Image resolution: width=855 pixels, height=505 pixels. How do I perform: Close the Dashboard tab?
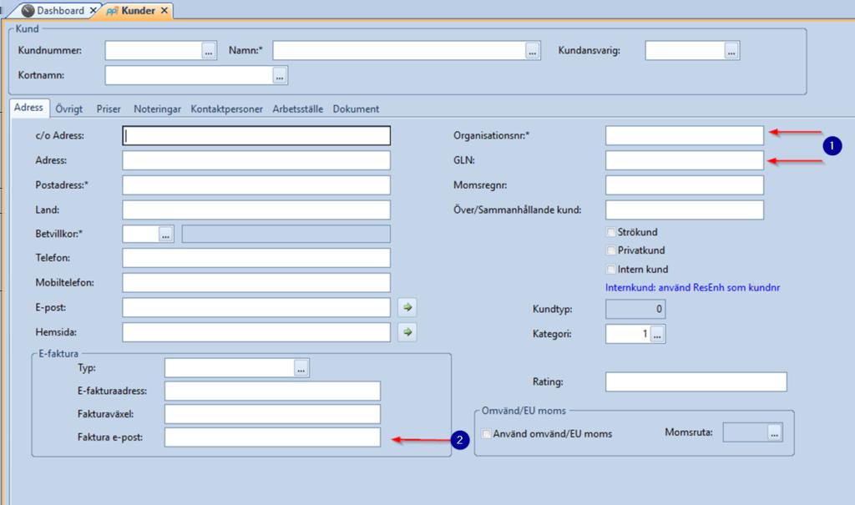coord(94,10)
